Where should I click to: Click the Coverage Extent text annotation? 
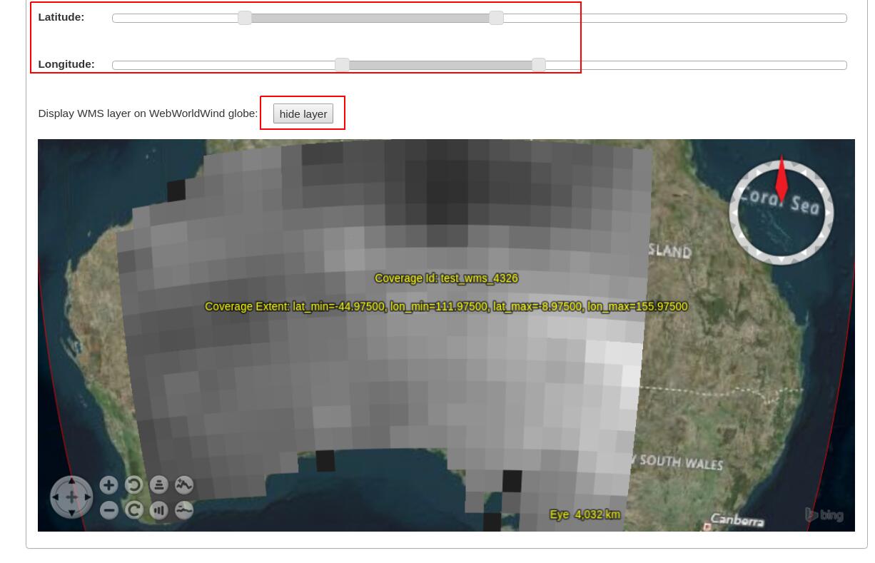point(446,307)
